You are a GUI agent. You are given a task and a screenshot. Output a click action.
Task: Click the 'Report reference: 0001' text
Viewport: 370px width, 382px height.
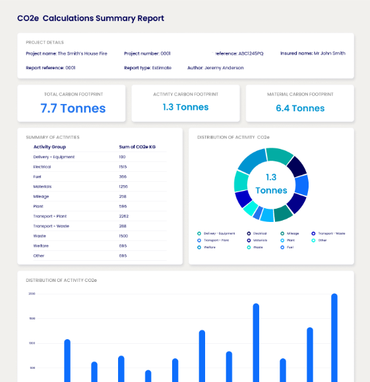(x=51, y=68)
